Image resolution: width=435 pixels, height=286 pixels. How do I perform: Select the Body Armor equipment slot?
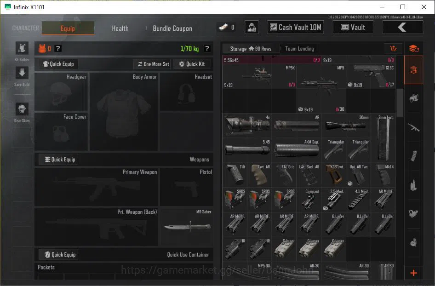(x=124, y=112)
